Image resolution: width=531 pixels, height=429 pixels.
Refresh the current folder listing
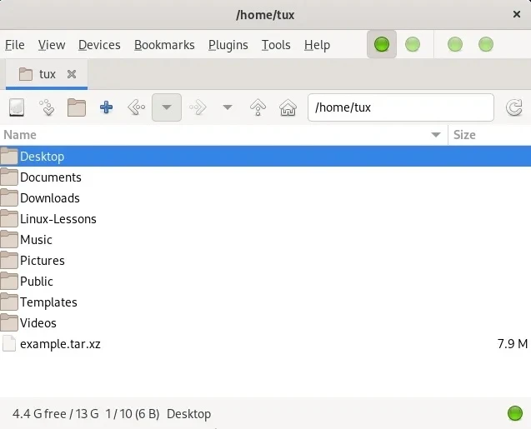(512, 107)
